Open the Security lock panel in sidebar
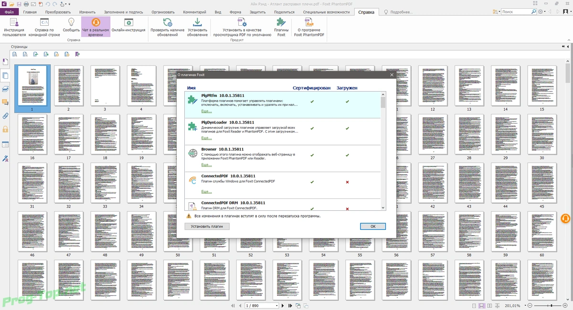This screenshot has width=573, height=310. coord(5,129)
